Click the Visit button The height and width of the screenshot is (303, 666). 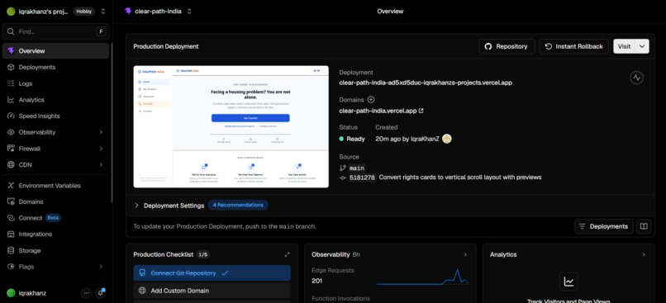click(624, 46)
